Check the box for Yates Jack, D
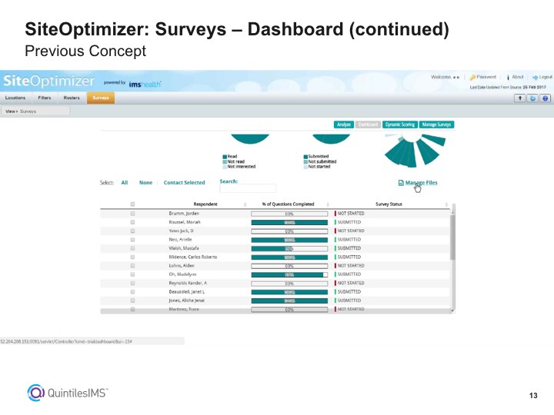Screen dimensions: 554x415 click(132, 231)
